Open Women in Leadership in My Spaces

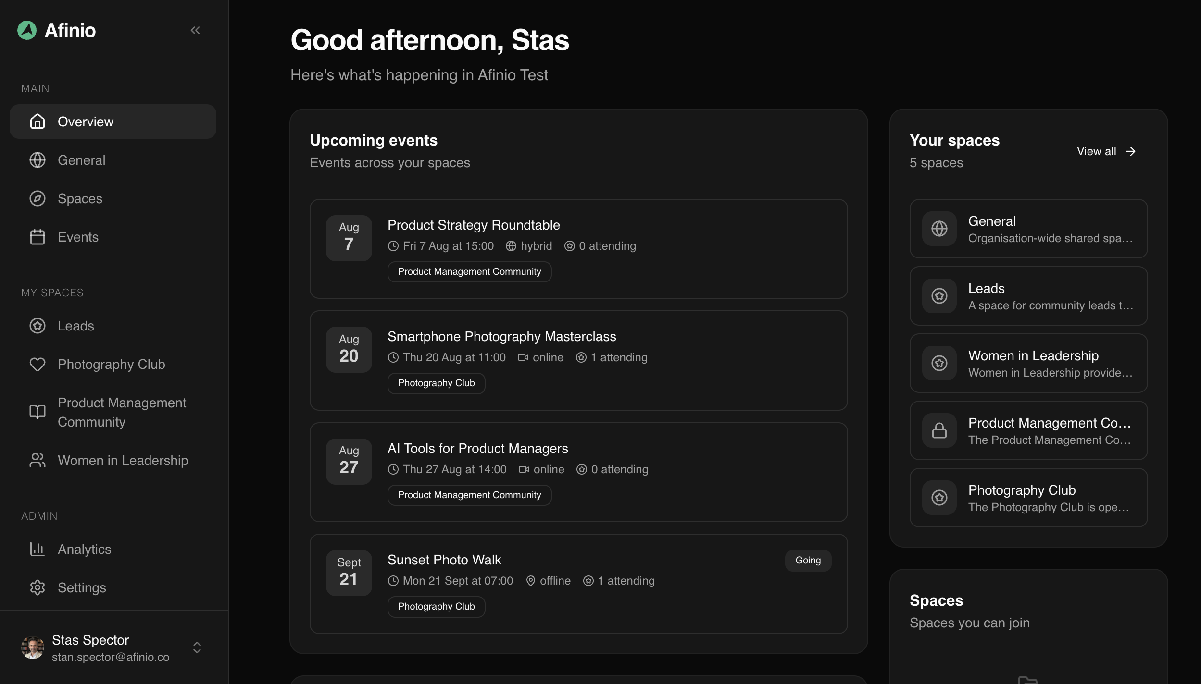coord(113,461)
